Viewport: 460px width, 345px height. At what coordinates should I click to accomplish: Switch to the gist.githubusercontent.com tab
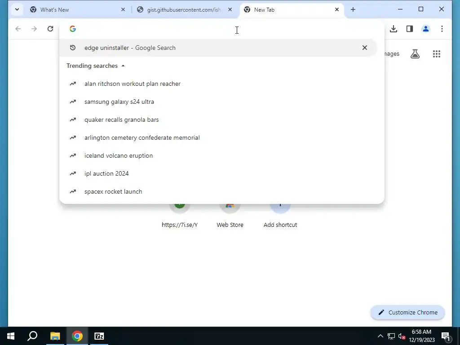(184, 10)
